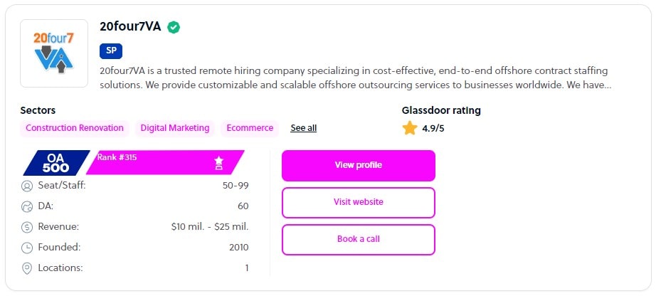Expand sectors with See all link

(x=304, y=128)
